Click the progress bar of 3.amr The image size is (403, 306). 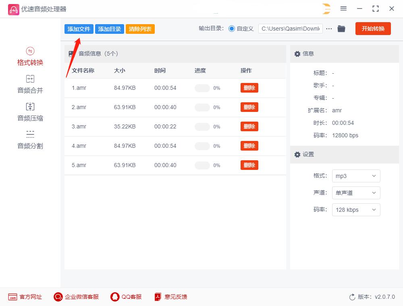(202, 126)
